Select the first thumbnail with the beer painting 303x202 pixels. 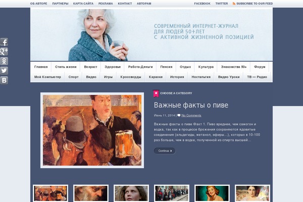(x=50, y=193)
